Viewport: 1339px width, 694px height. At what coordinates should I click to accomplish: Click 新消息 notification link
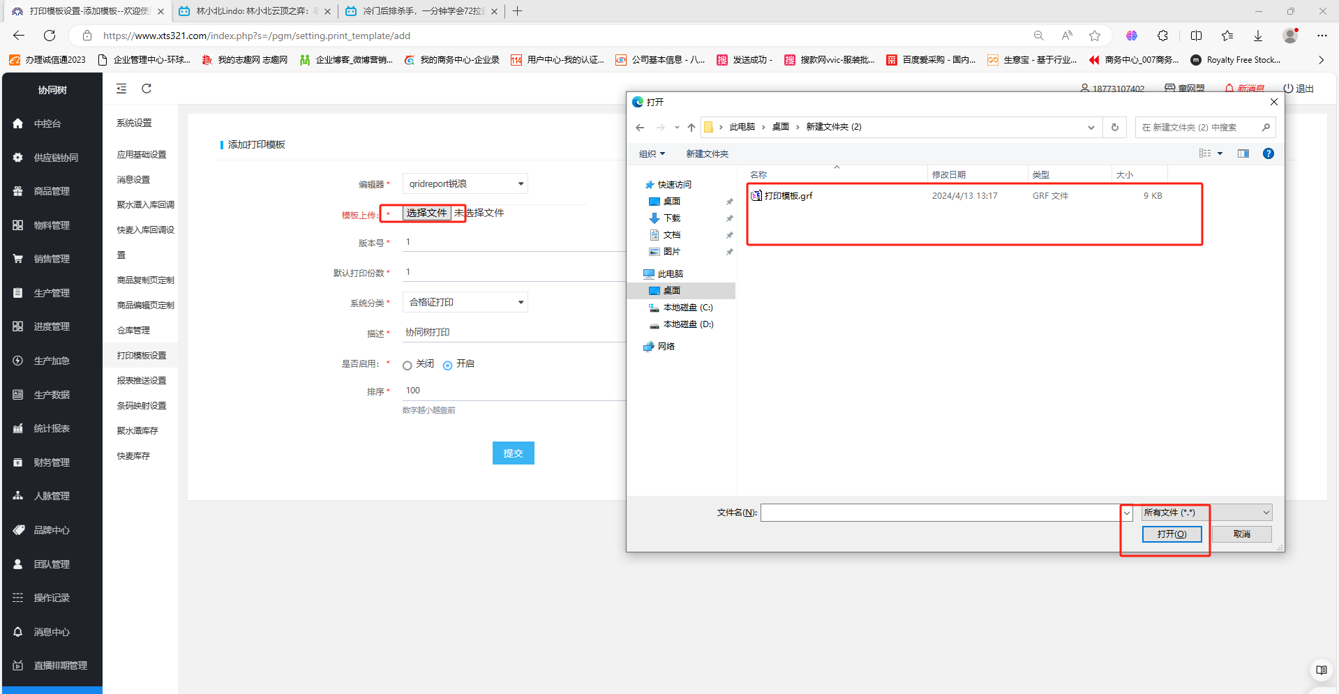[1245, 89]
